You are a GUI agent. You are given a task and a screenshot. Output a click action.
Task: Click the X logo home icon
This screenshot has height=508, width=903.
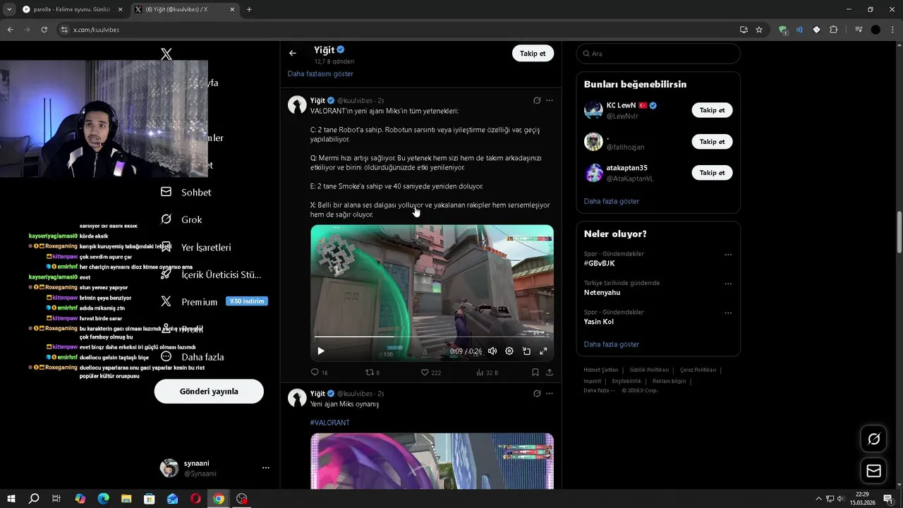(166, 54)
